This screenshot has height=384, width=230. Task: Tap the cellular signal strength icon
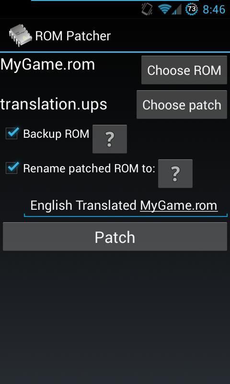(176, 9)
